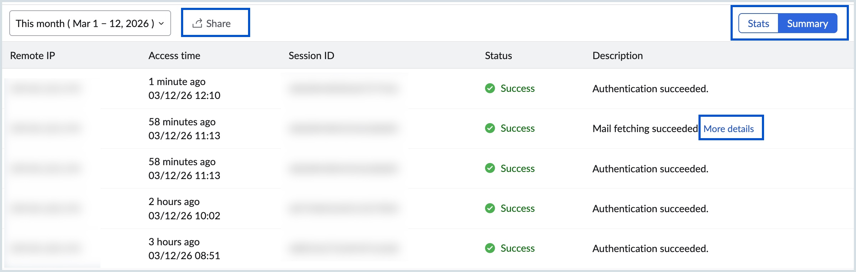Click the green checkmark in the 12:10 row

point(490,88)
